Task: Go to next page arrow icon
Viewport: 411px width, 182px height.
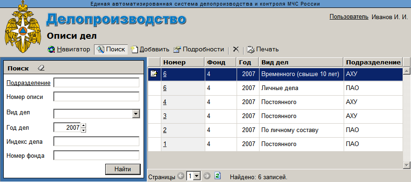Action: pos(207,176)
